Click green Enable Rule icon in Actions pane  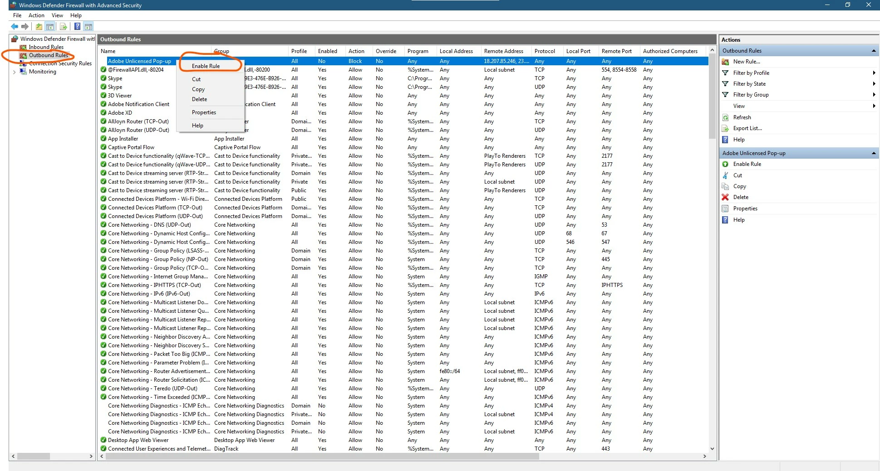coord(725,164)
